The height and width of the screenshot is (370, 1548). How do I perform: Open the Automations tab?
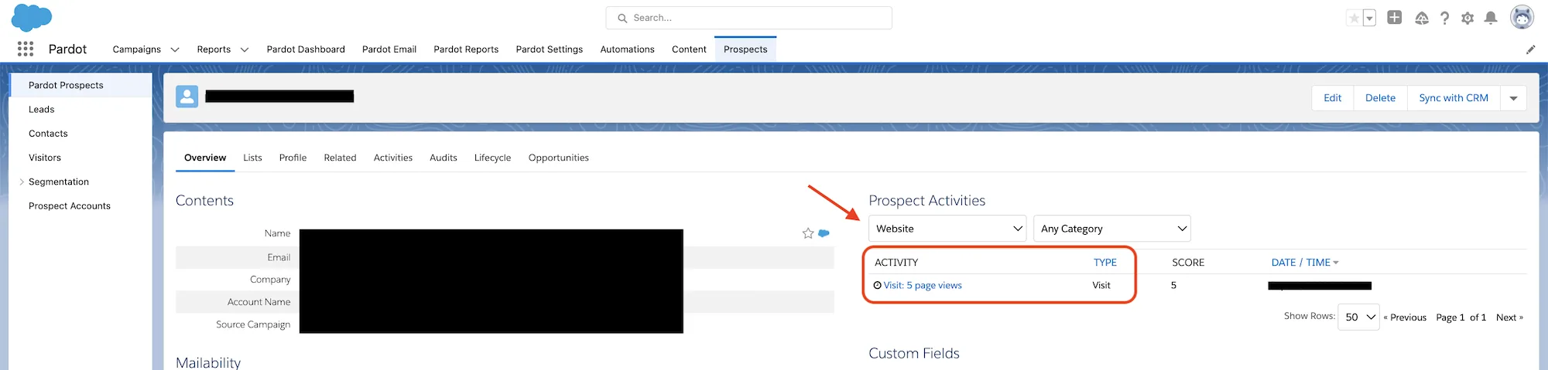pyautogui.click(x=628, y=49)
